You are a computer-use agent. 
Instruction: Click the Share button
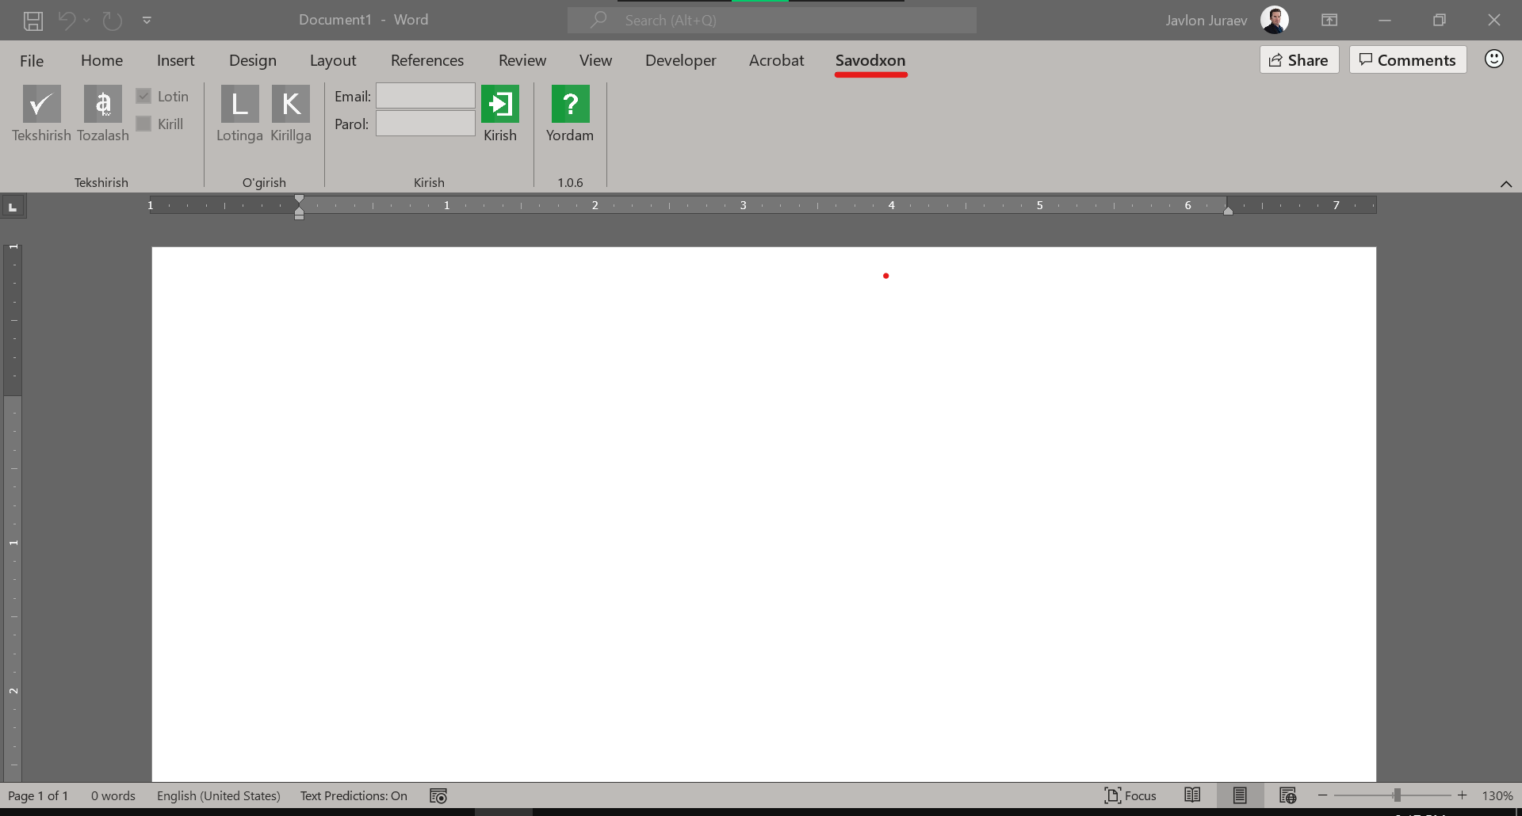point(1298,60)
